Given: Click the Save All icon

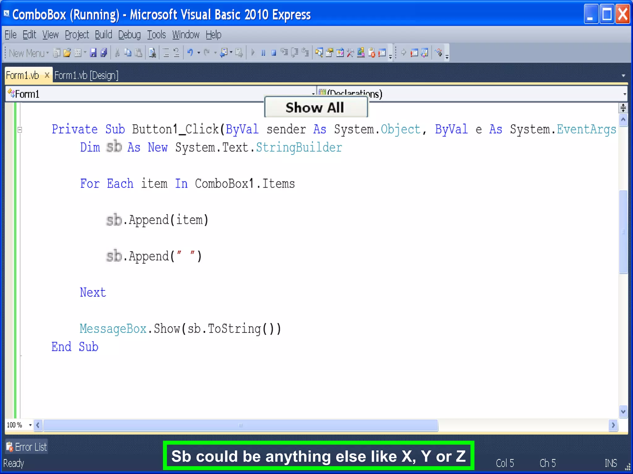Looking at the screenshot, I should [104, 53].
